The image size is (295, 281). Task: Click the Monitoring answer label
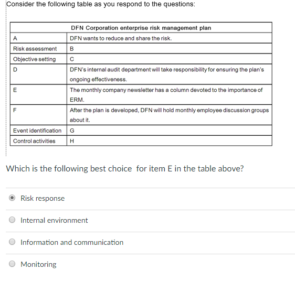[38, 264]
